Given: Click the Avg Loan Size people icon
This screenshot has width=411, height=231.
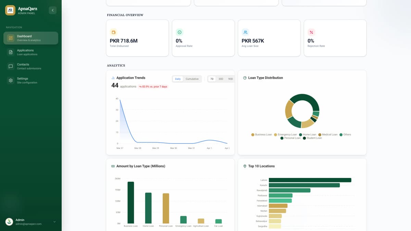Looking at the screenshot, I should (x=246, y=32).
